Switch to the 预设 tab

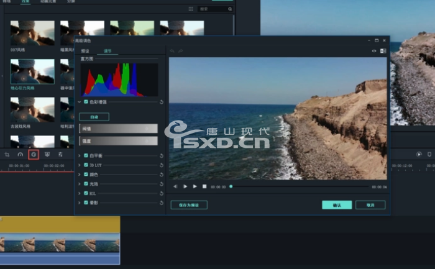(85, 51)
